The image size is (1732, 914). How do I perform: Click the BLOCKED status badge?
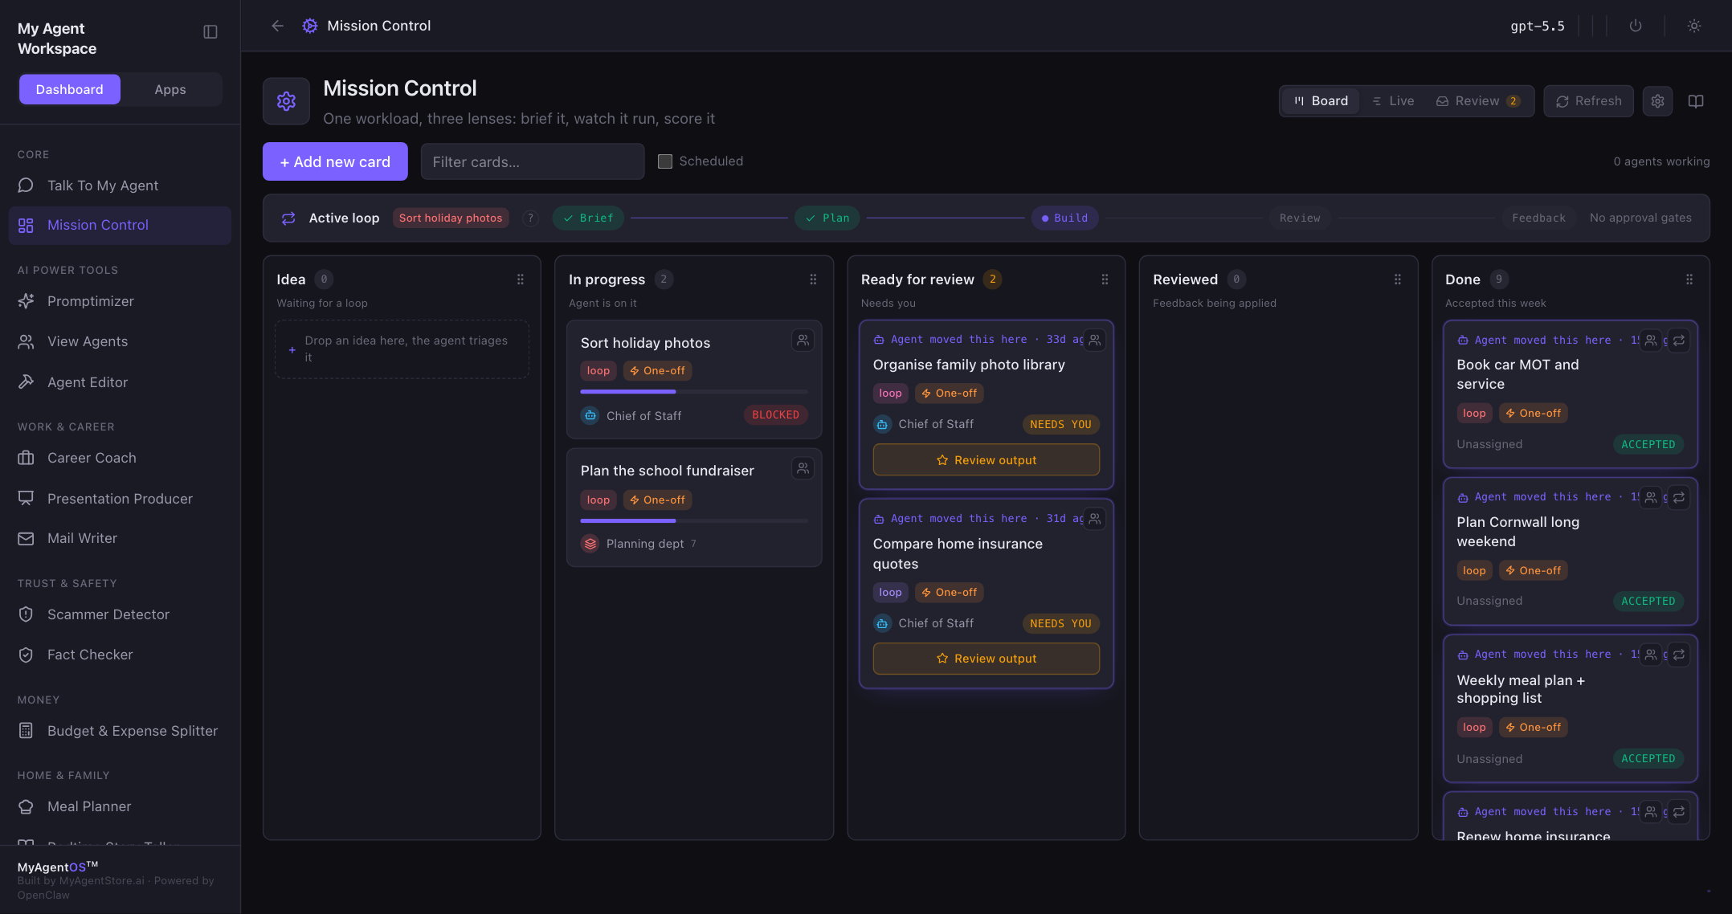(x=775, y=415)
